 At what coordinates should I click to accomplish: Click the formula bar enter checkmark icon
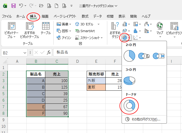click(x=42, y=53)
